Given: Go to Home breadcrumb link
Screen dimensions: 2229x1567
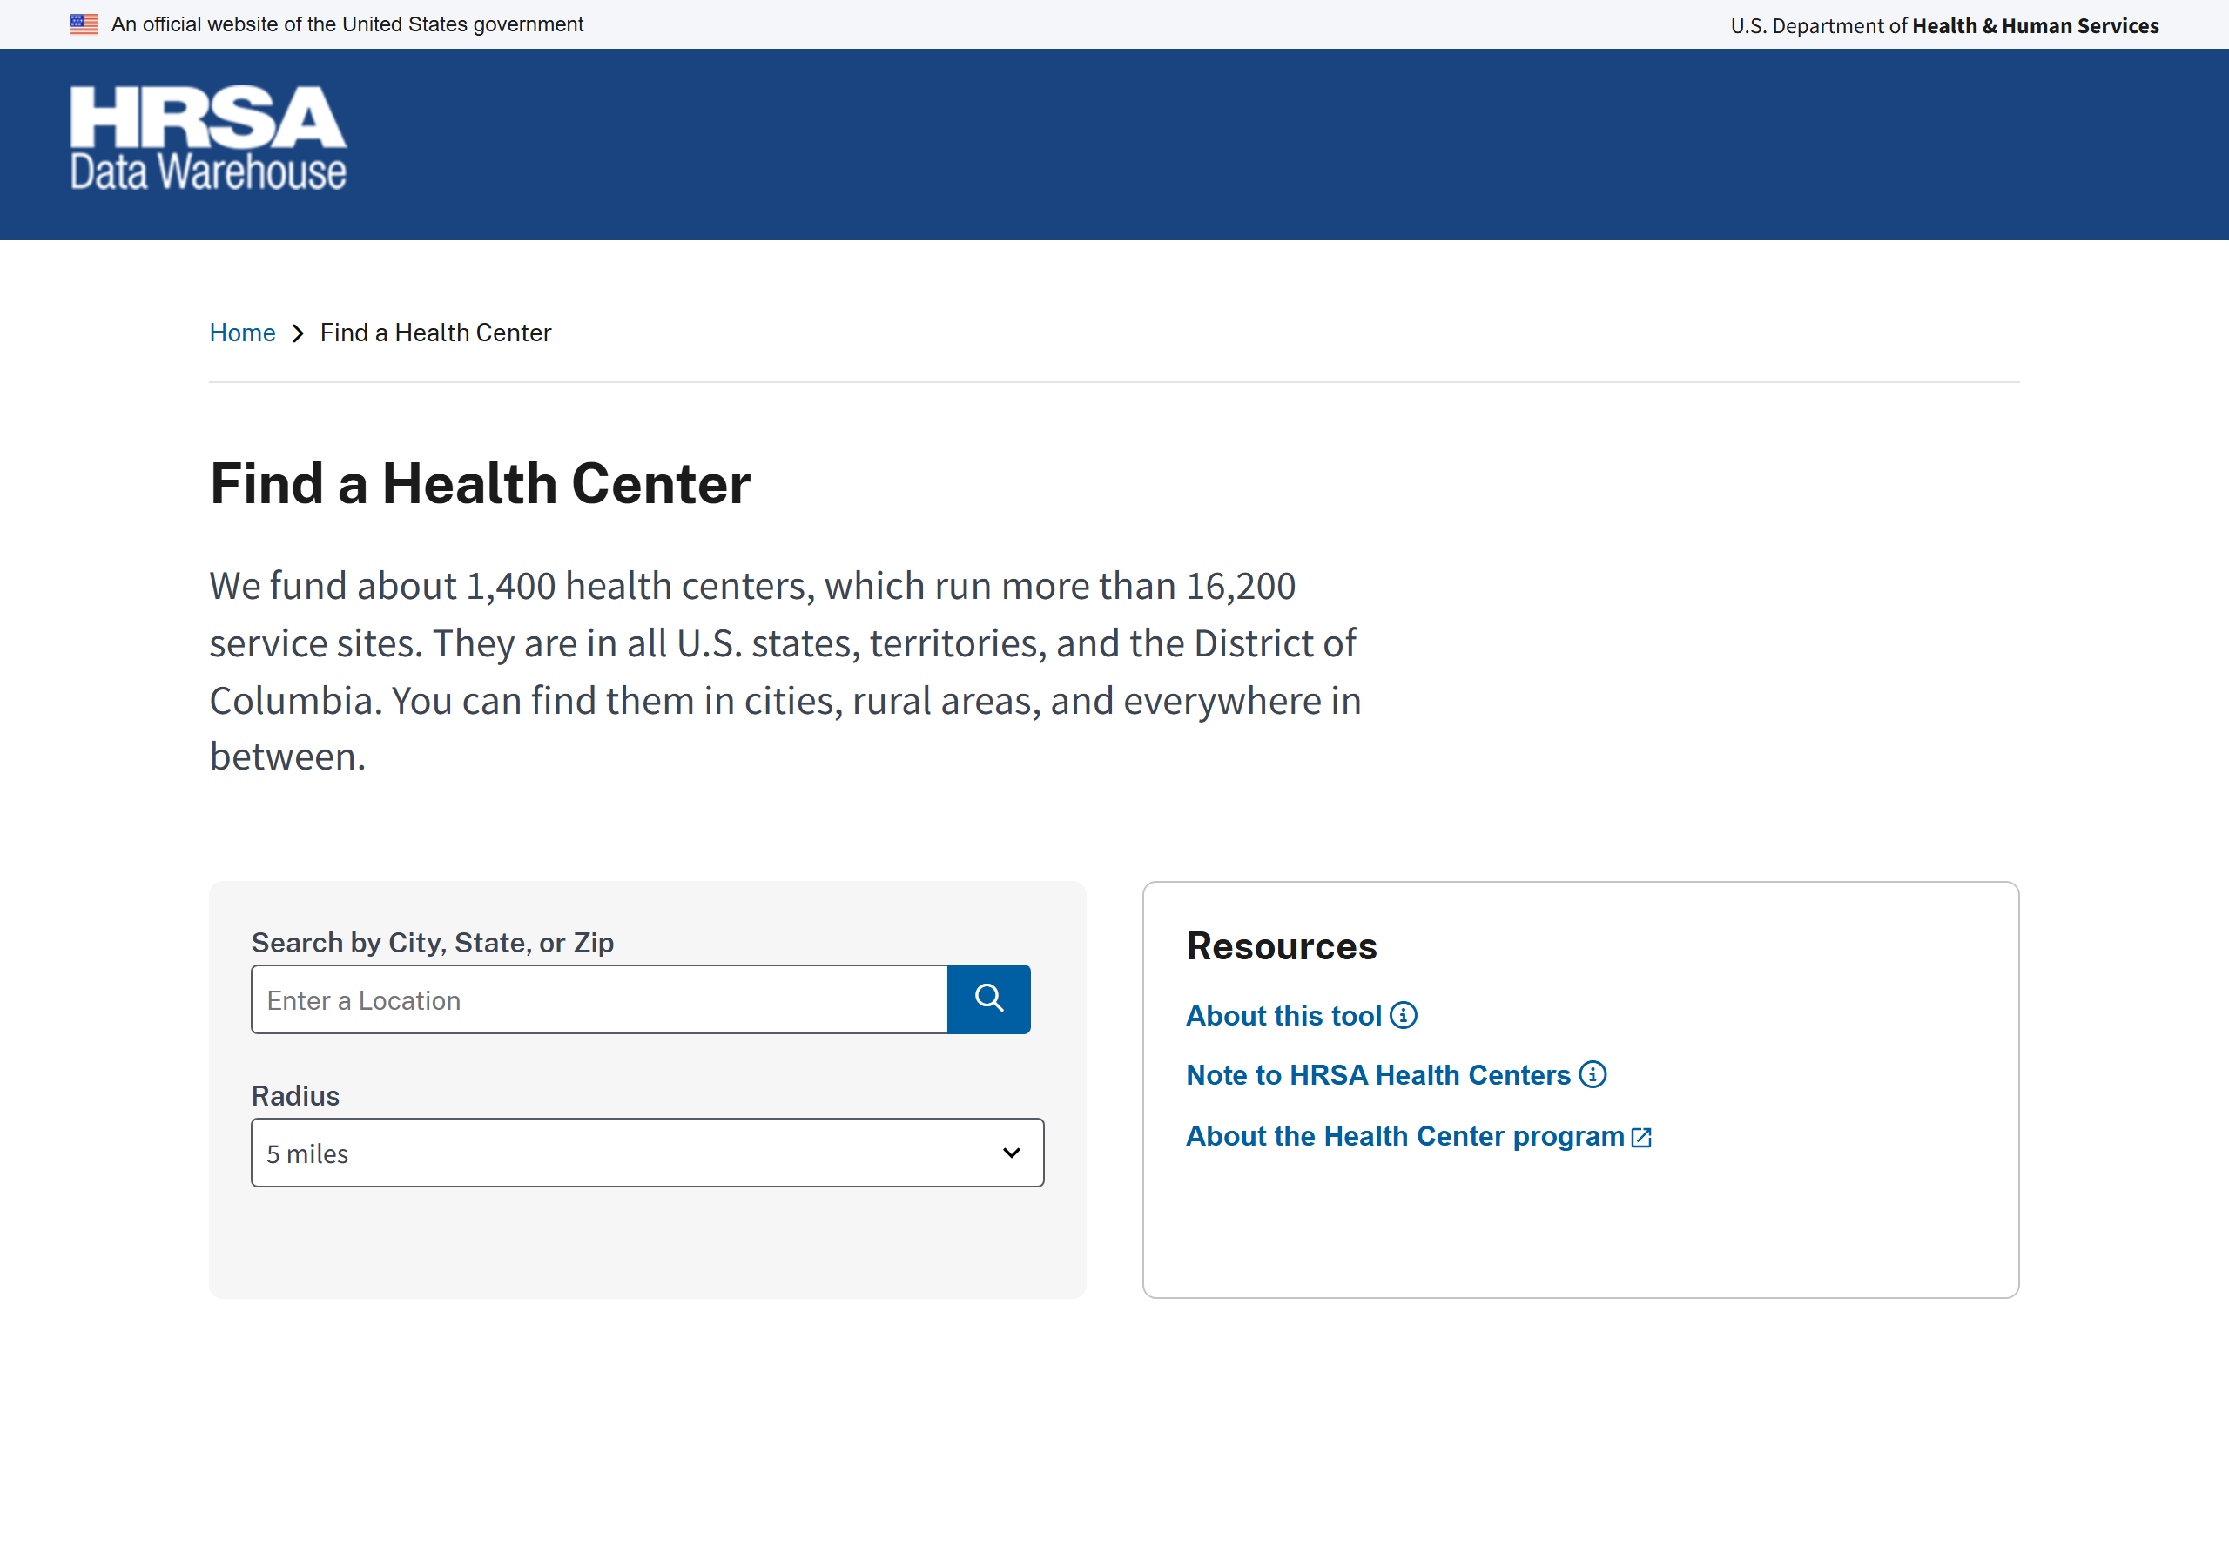Looking at the screenshot, I should click(x=243, y=333).
